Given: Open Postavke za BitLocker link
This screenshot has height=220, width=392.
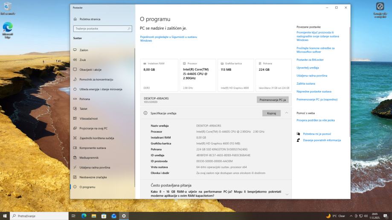Looking at the screenshot, I should (x=310, y=60).
